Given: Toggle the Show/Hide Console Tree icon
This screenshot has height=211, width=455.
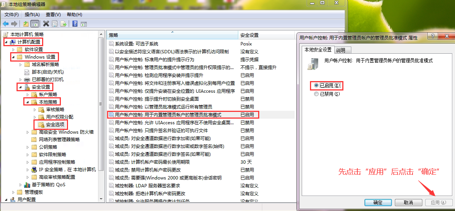Looking at the screenshot, I should [35, 24].
